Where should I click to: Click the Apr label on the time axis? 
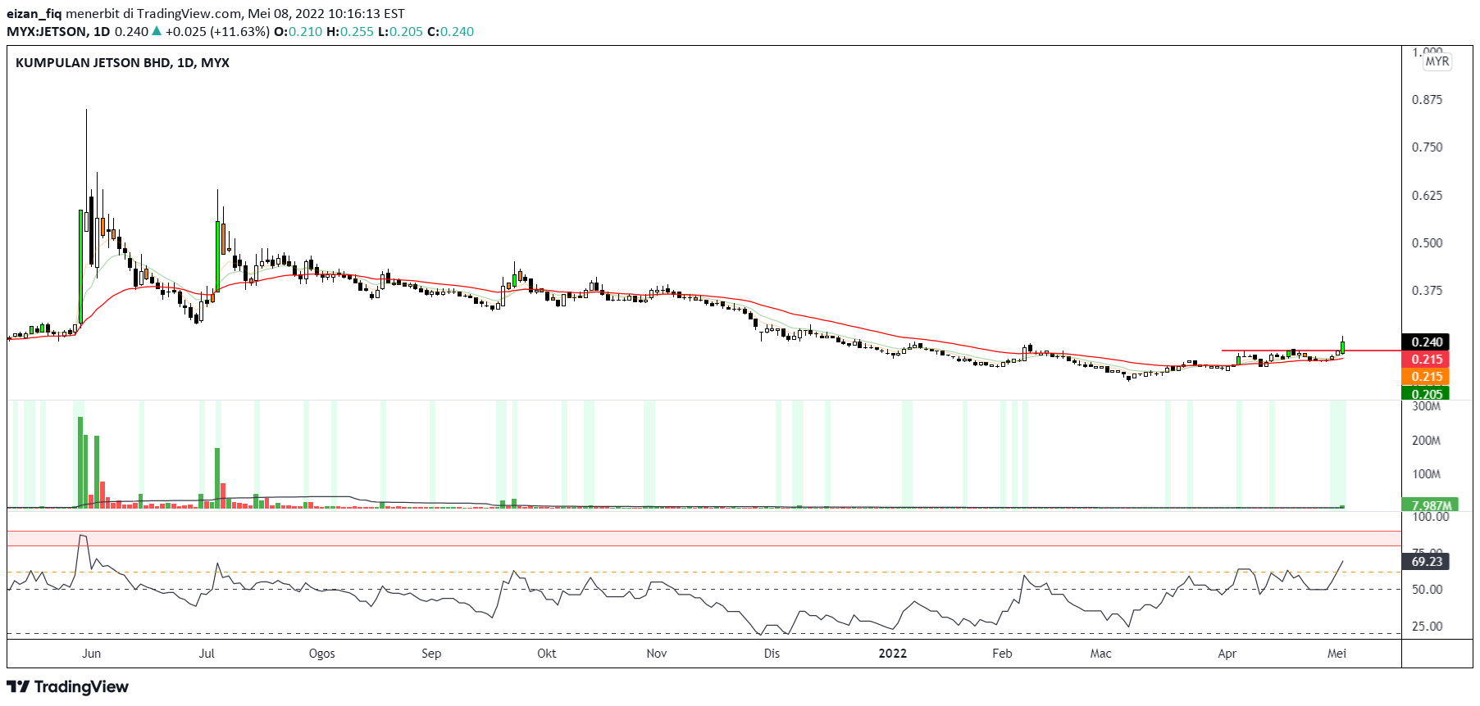tap(1227, 654)
